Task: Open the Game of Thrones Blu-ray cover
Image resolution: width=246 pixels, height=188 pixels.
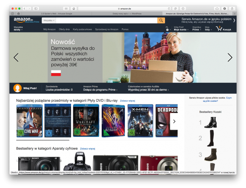Action: click(x=58, y=121)
